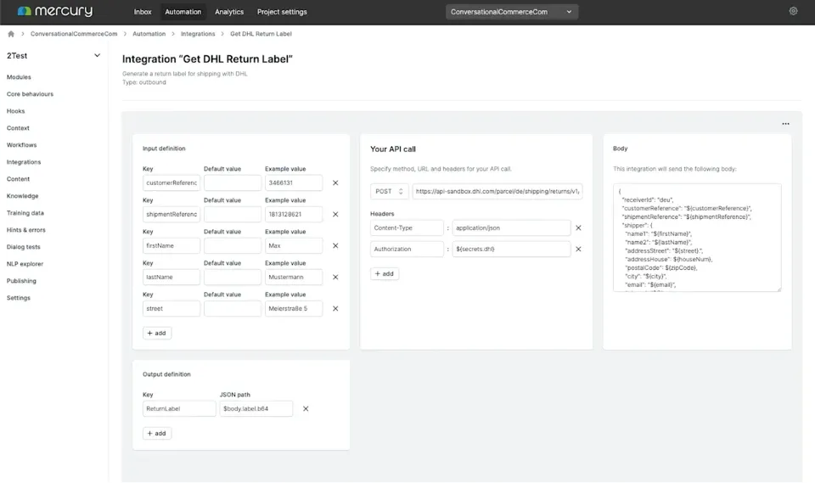Remove the street input row

(x=335, y=309)
